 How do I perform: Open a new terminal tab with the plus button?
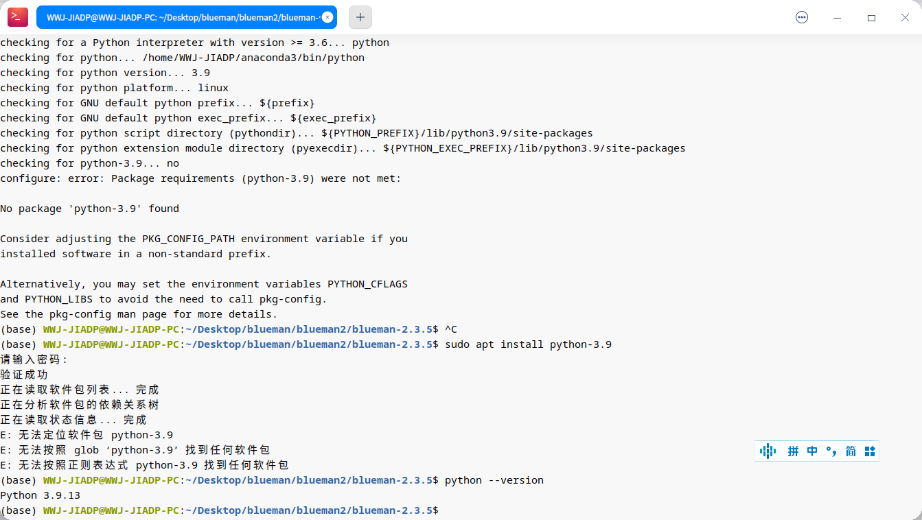click(x=360, y=17)
